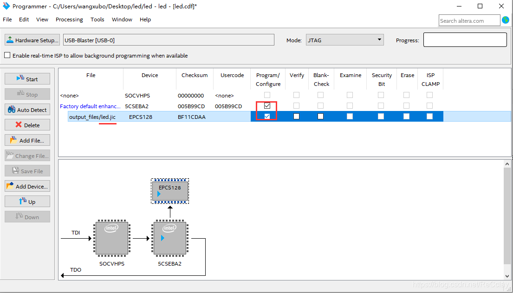Move the selected row Down
Image resolution: width=513 pixels, height=293 pixels.
(27, 217)
